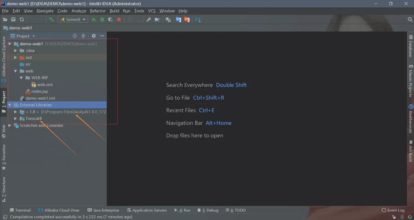414x220 pixels.
Task: Click the blue Translate toolbar icon
Action: [x=179, y=20]
